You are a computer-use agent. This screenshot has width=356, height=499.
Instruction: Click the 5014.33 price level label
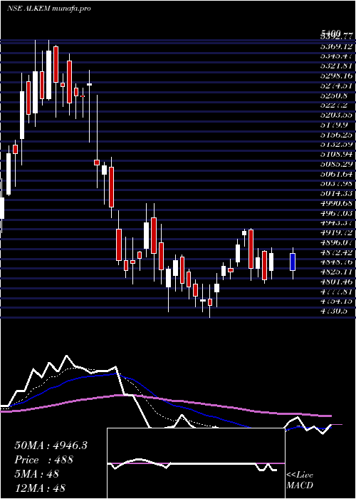[x=337, y=193]
